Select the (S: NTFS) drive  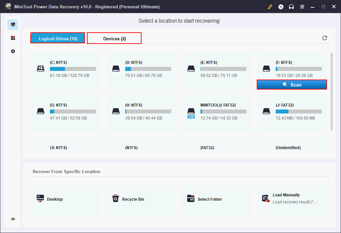pyautogui.click(x=66, y=144)
